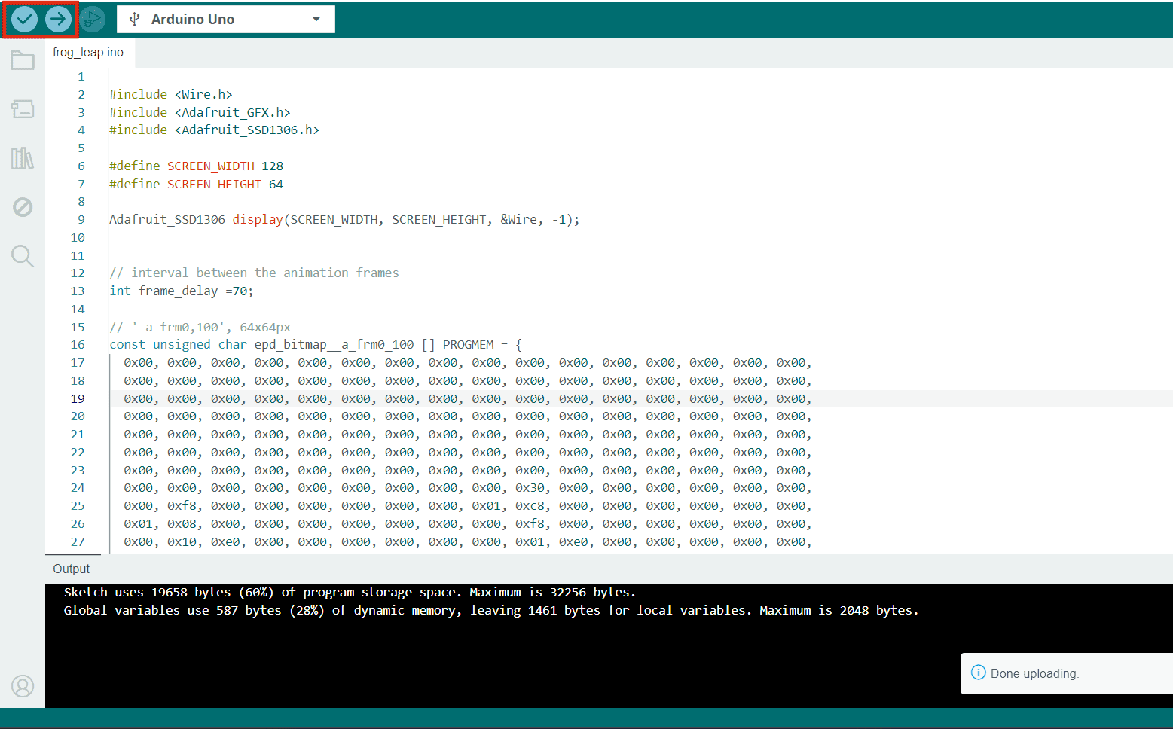Image resolution: width=1173 pixels, height=729 pixels.
Task: Expand the Arduino Uno board selector arrow
Action: point(316,20)
